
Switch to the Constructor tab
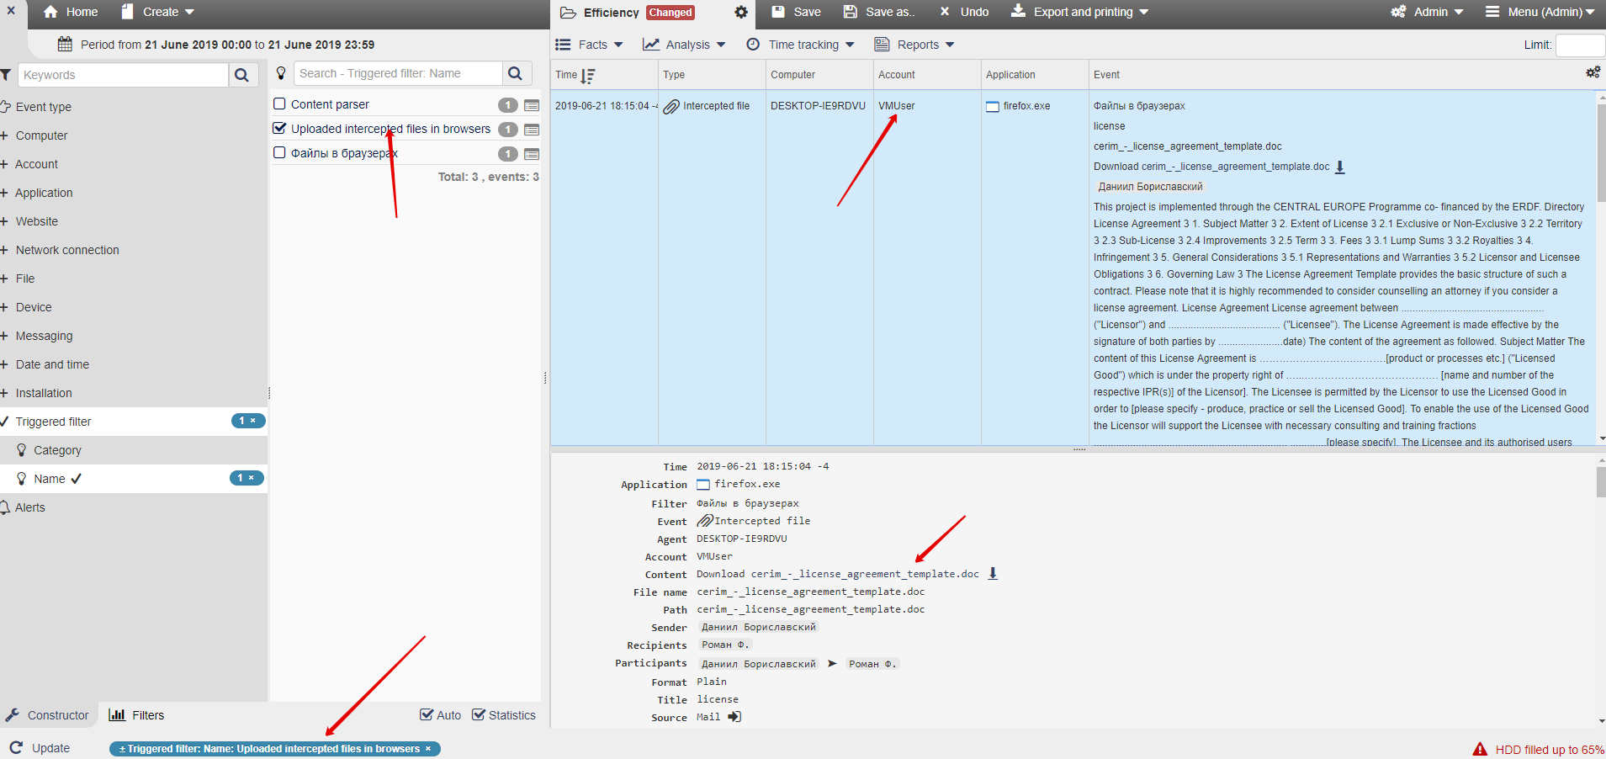pos(48,715)
